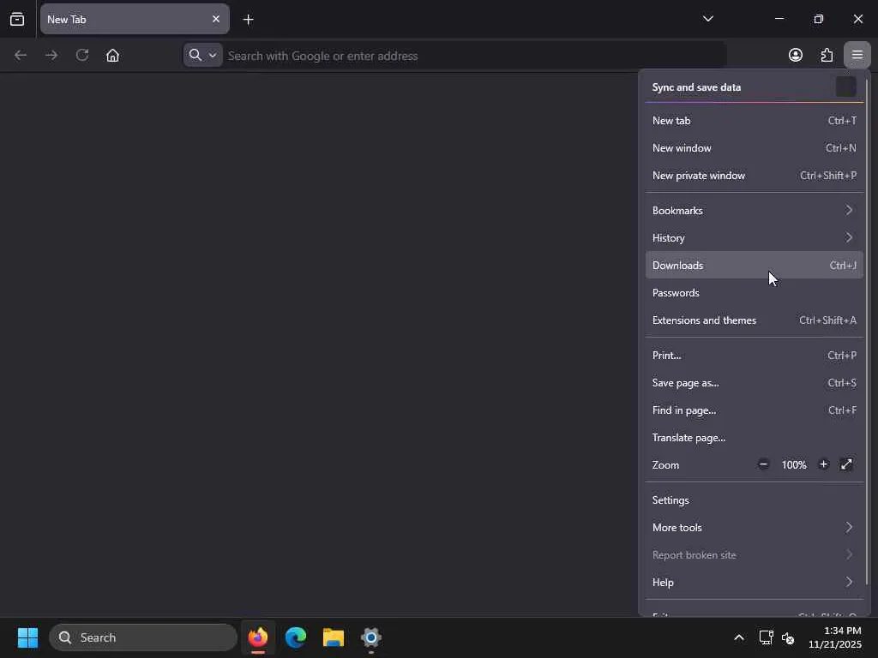Decrease zoom with the minus button

click(763, 464)
